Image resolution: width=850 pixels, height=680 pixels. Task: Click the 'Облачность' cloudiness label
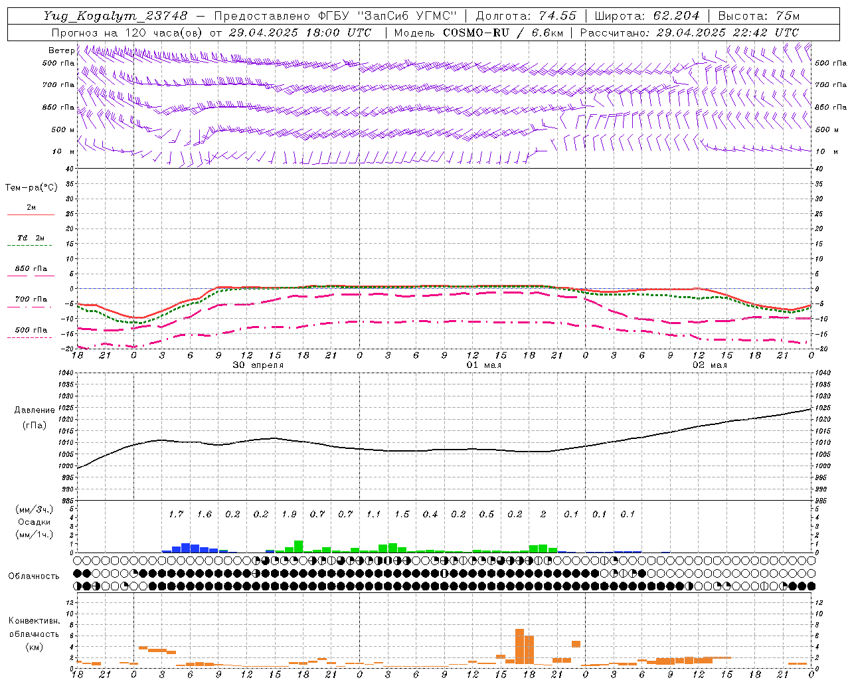click(34, 576)
